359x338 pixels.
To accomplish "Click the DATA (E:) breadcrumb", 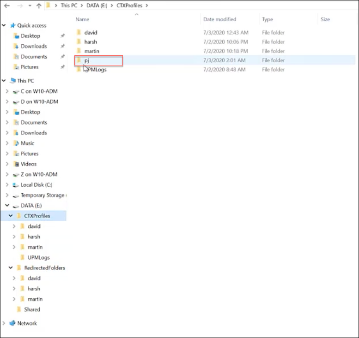I will tap(97, 6).
